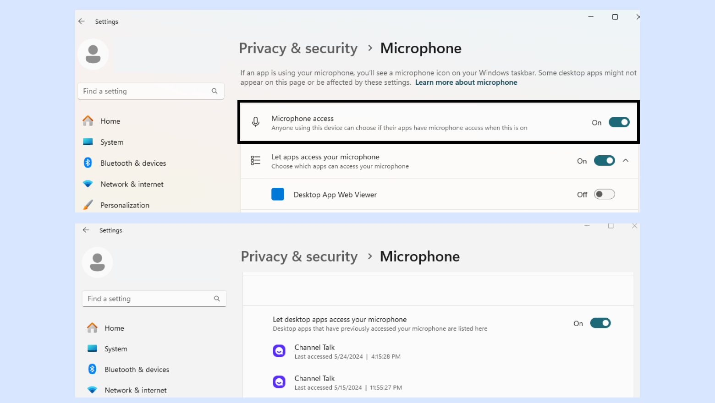Open System in the upper window sidebar

pyautogui.click(x=112, y=142)
